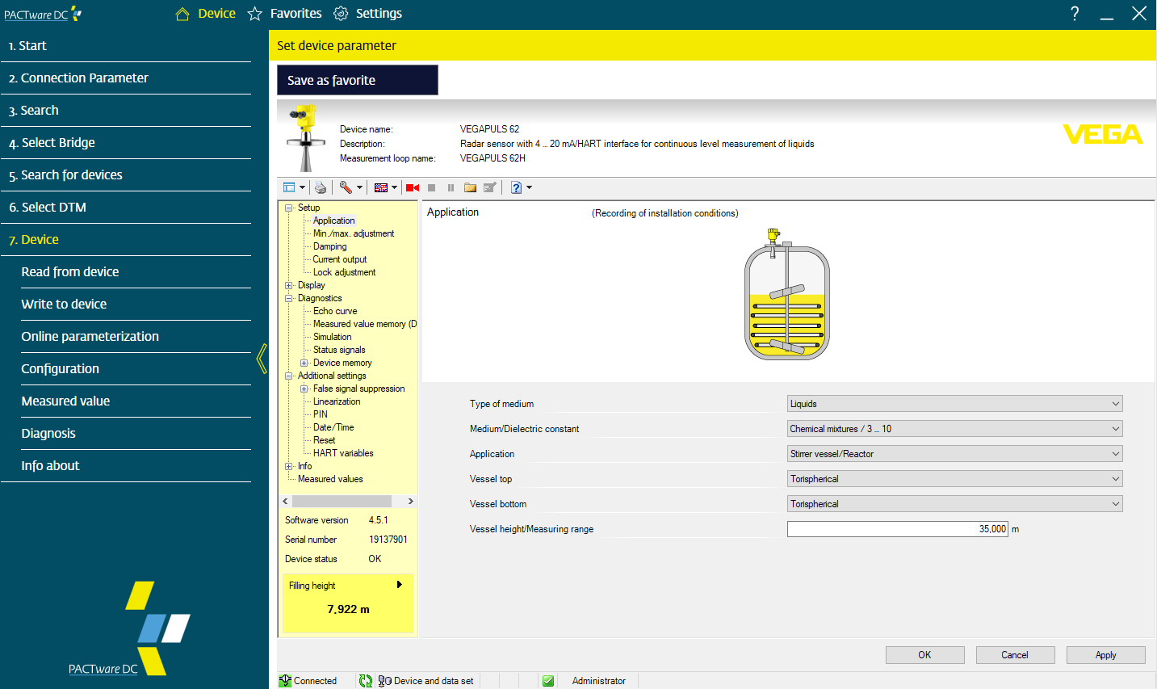Expand the False signal suppression node
This screenshot has width=1157, height=689.
click(304, 389)
